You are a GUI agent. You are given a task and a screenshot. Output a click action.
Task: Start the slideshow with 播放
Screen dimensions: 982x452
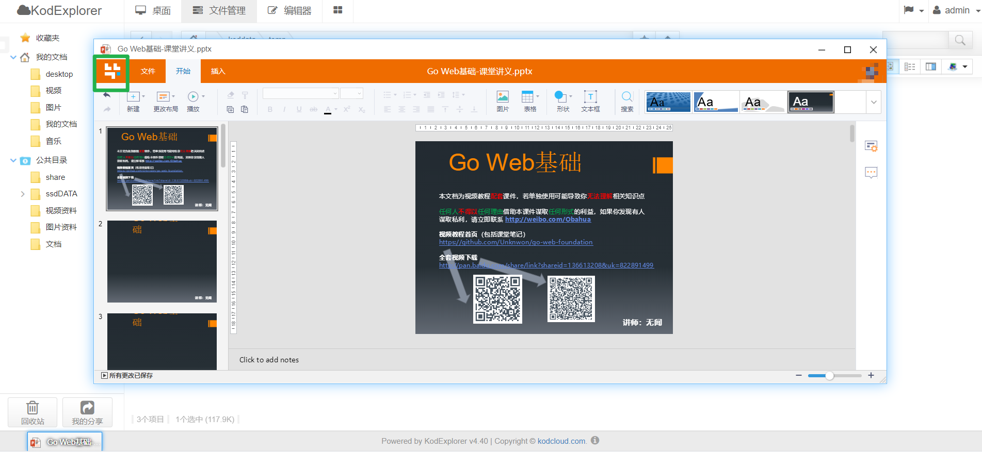click(x=193, y=96)
